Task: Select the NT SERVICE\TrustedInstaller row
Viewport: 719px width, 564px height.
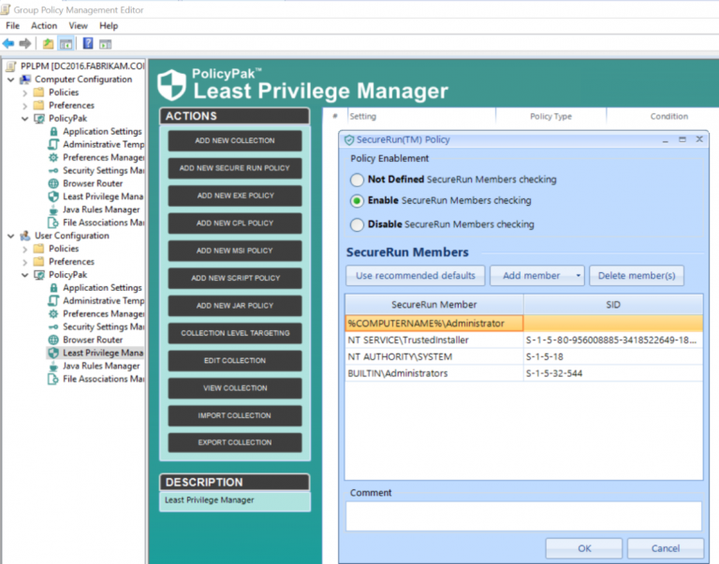Action: pyautogui.click(x=523, y=340)
